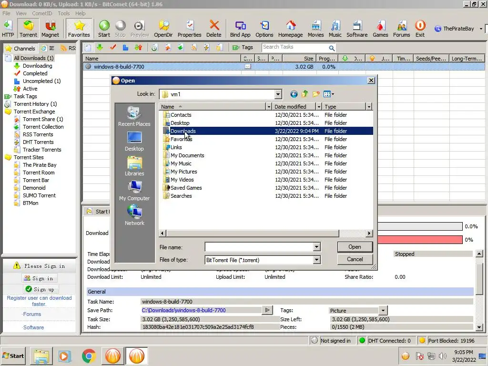488x366 pixels.
Task: Exit BitComet using the toolbar icon
Action: (x=420, y=29)
